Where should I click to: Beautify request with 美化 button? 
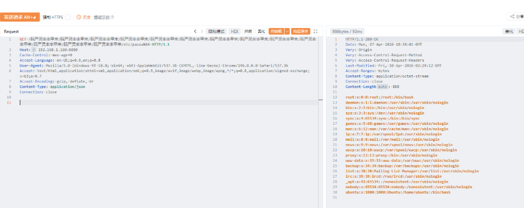[261, 31]
